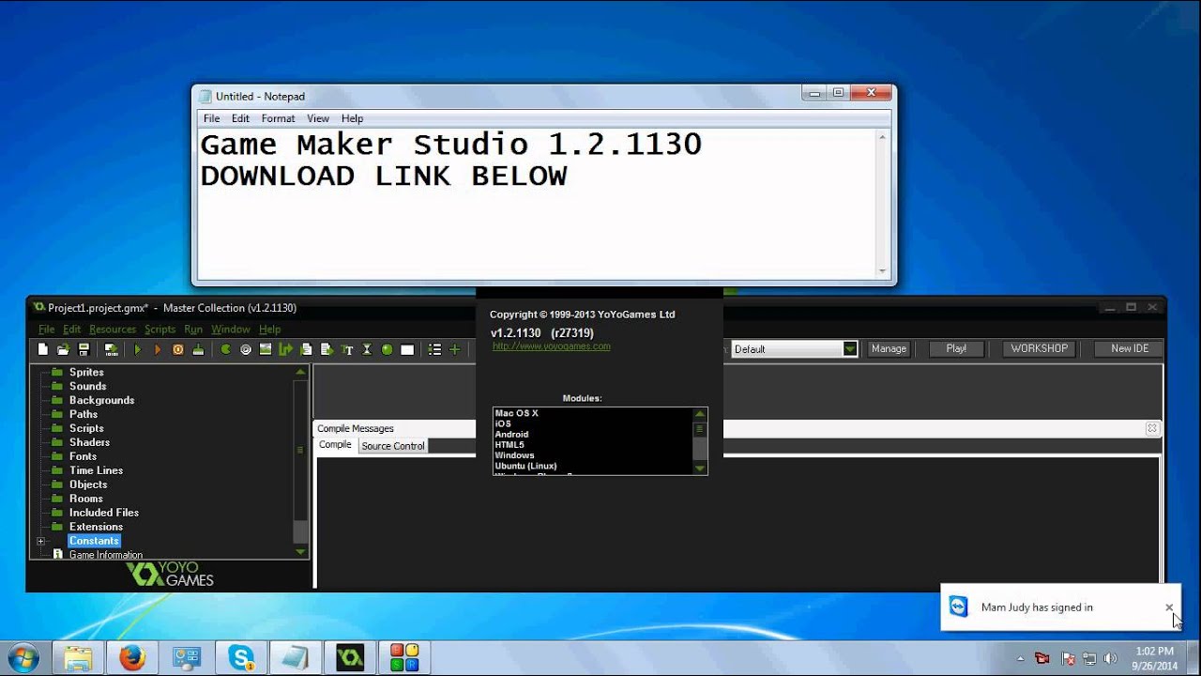Open the yoyogames.com link in splash
Viewport: 1201px width, 676px height.
pyautogui.click(x=552, y=346)
